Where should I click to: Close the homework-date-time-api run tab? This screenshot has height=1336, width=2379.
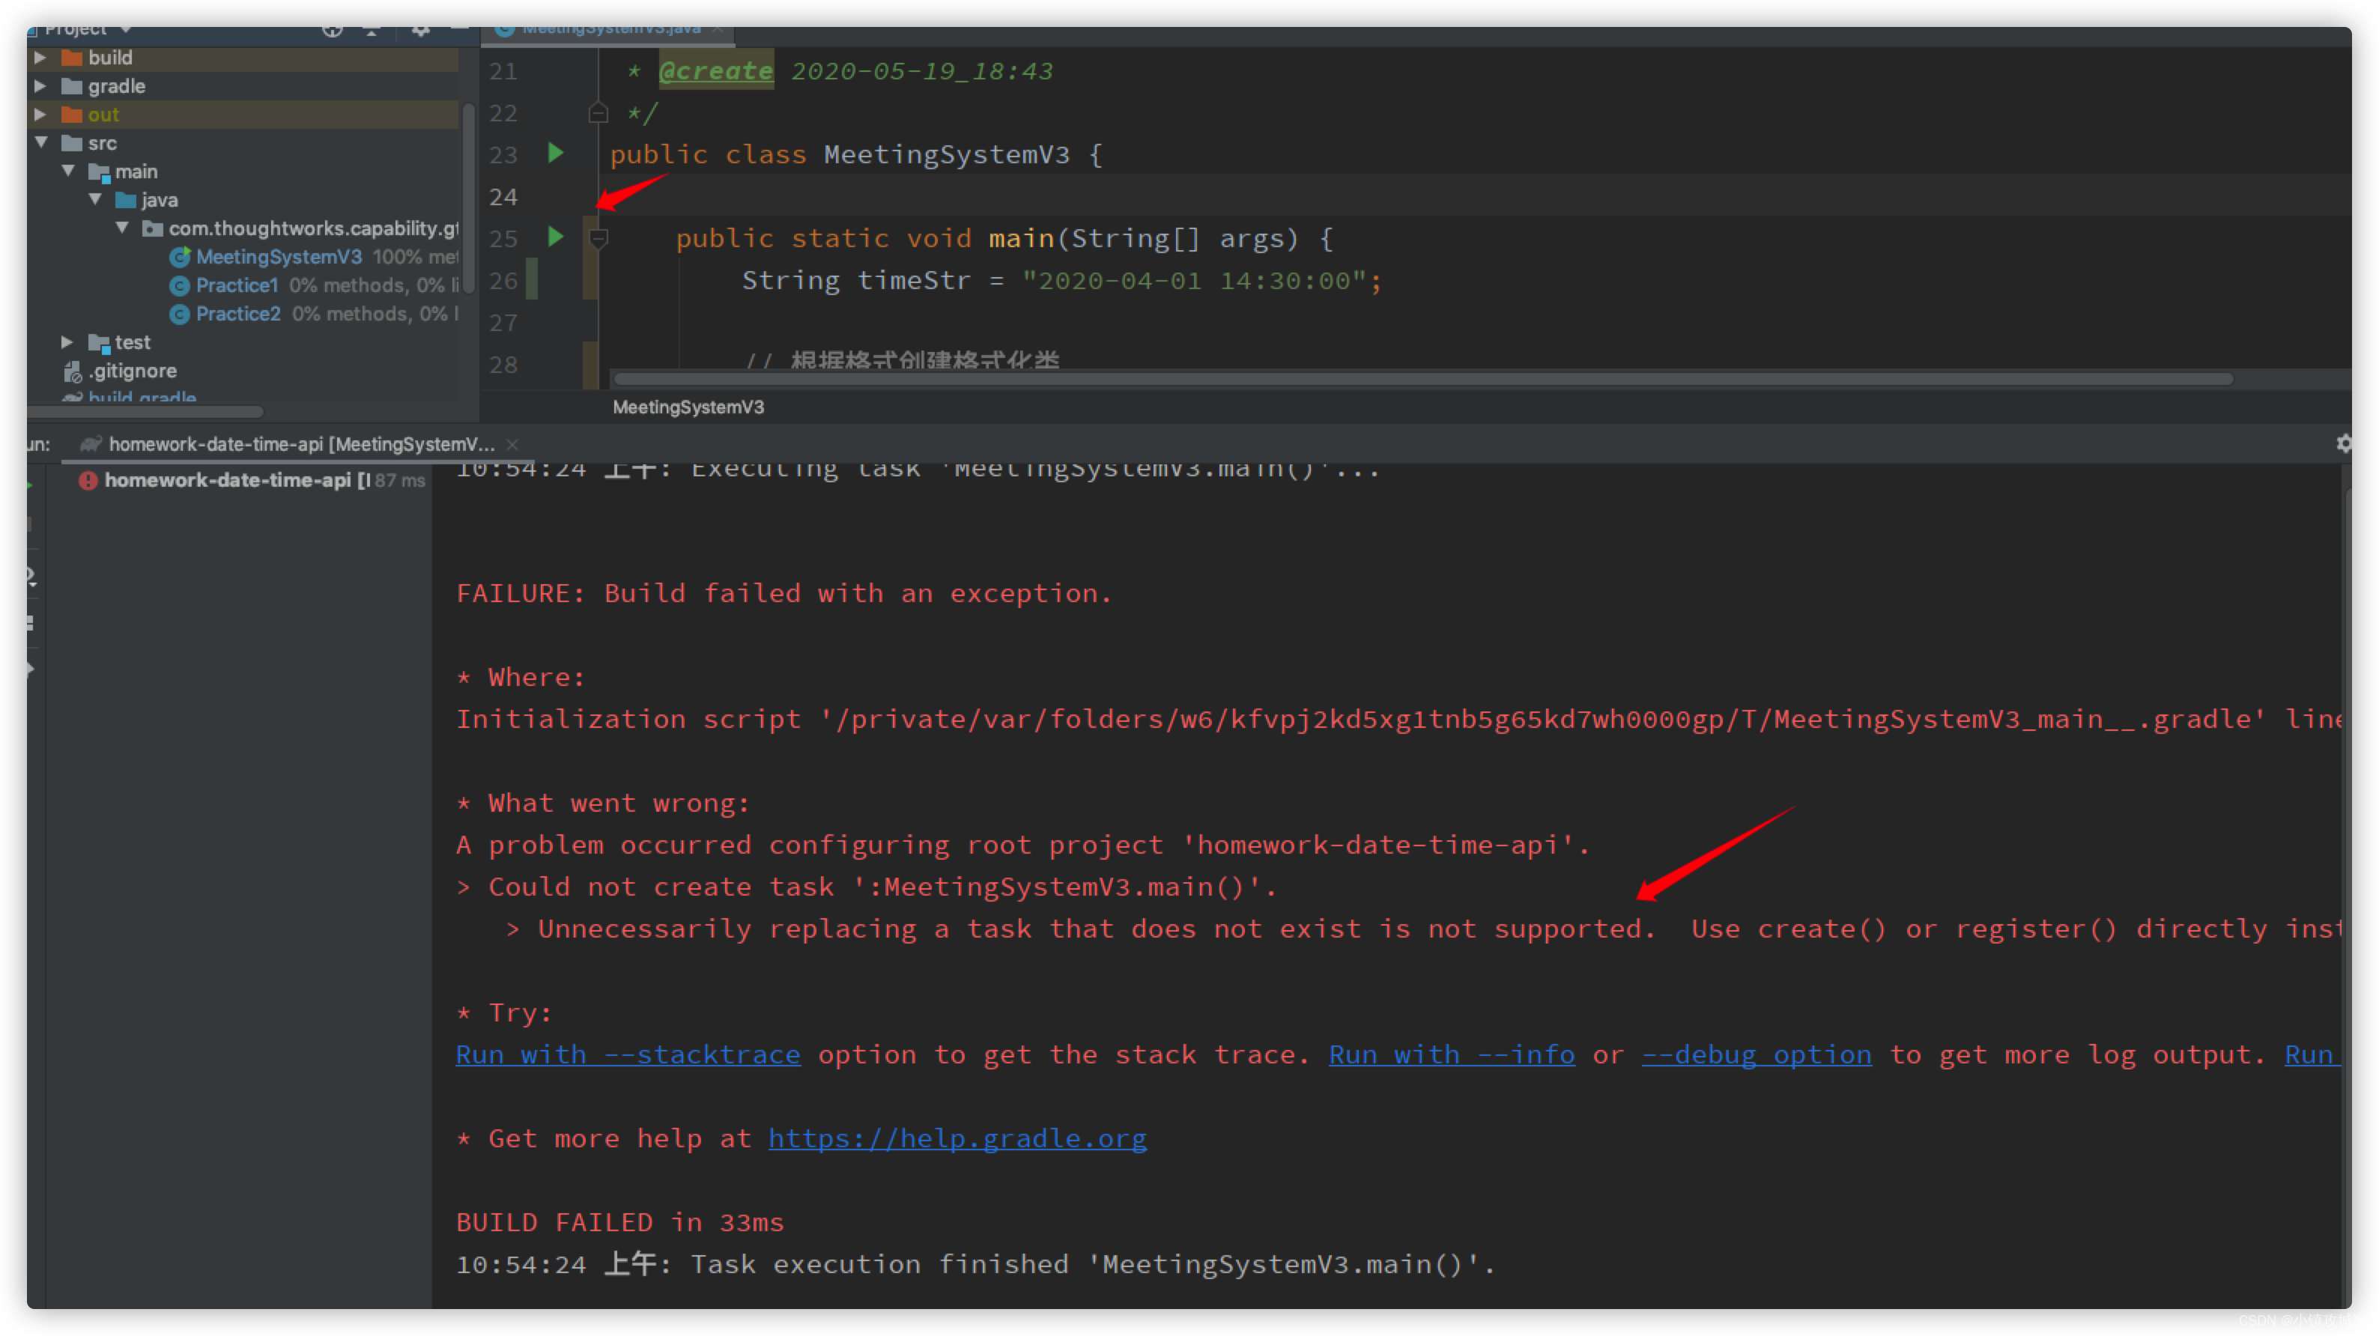click(512, 445)
